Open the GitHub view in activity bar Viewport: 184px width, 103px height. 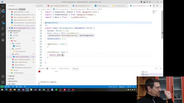tap(3, 40)
